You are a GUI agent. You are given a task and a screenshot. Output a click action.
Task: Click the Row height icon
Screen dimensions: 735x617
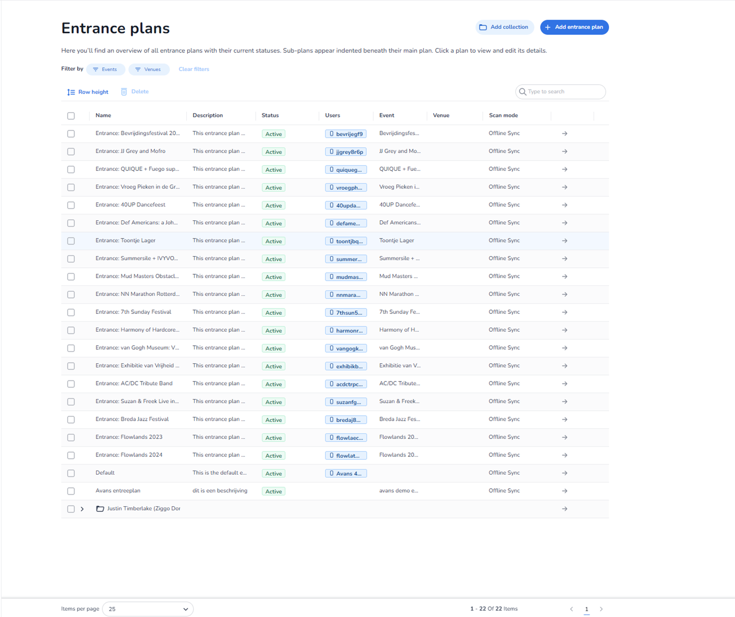point(71,92)
